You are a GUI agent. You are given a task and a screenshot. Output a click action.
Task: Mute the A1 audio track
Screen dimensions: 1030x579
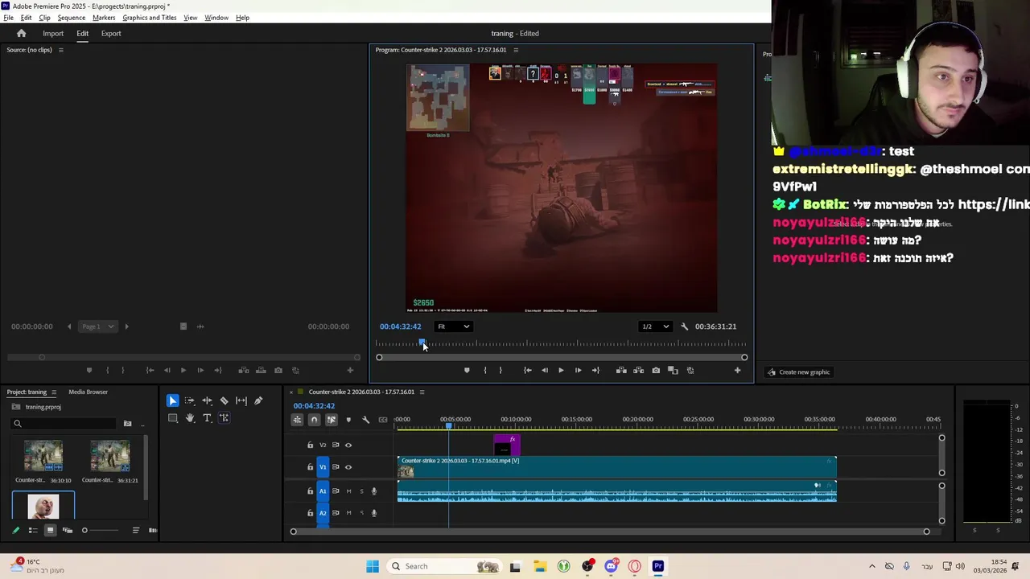[x=348, y=491]
